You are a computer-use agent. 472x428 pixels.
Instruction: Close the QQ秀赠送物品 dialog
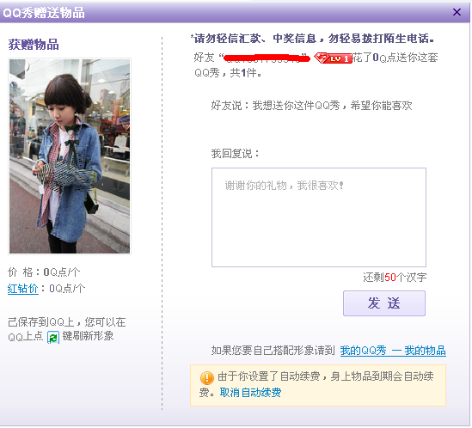[x=457, y=12]
